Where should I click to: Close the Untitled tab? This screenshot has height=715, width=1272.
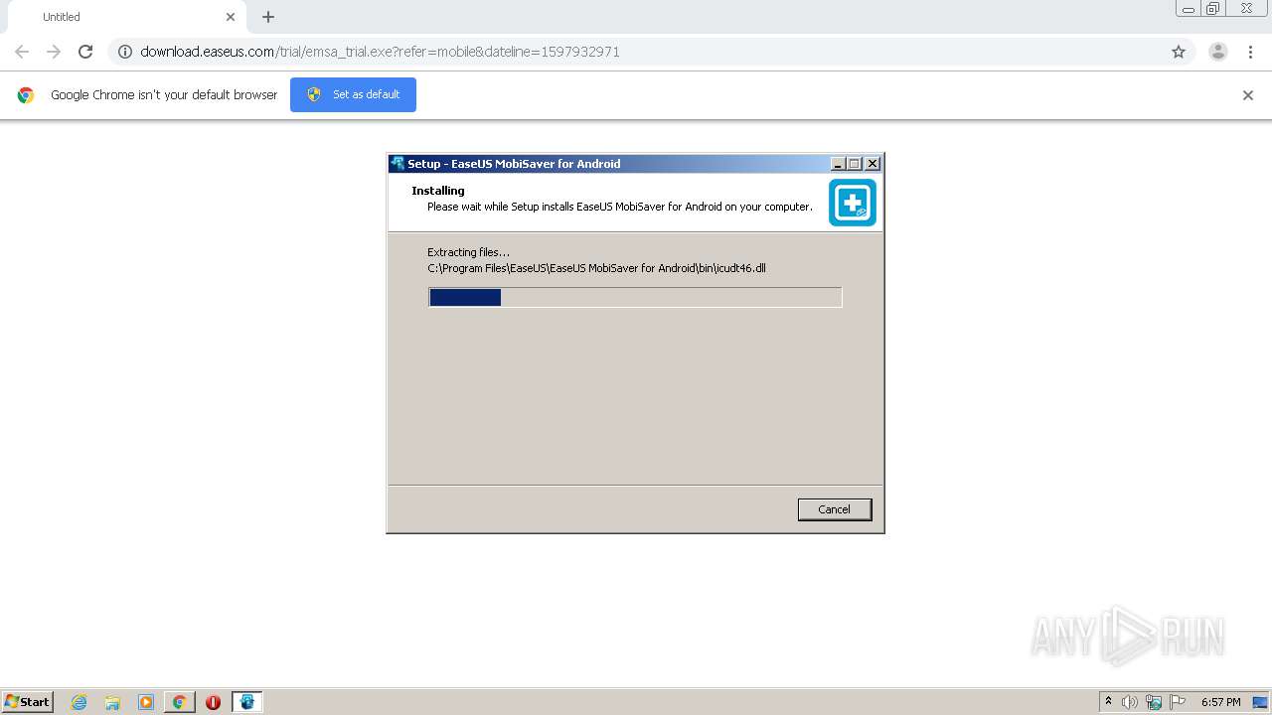coord(231,17)
